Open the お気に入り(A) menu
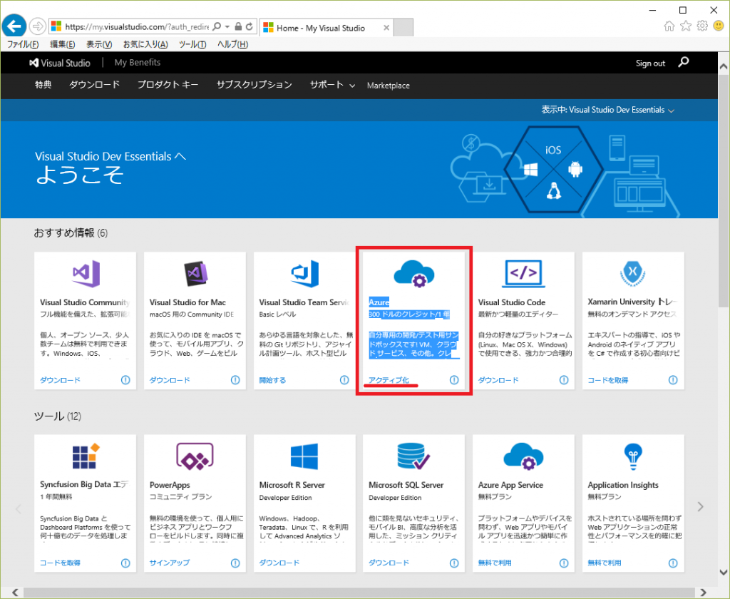Viewport: 730px width, 599px height. [x=145, y=44]
